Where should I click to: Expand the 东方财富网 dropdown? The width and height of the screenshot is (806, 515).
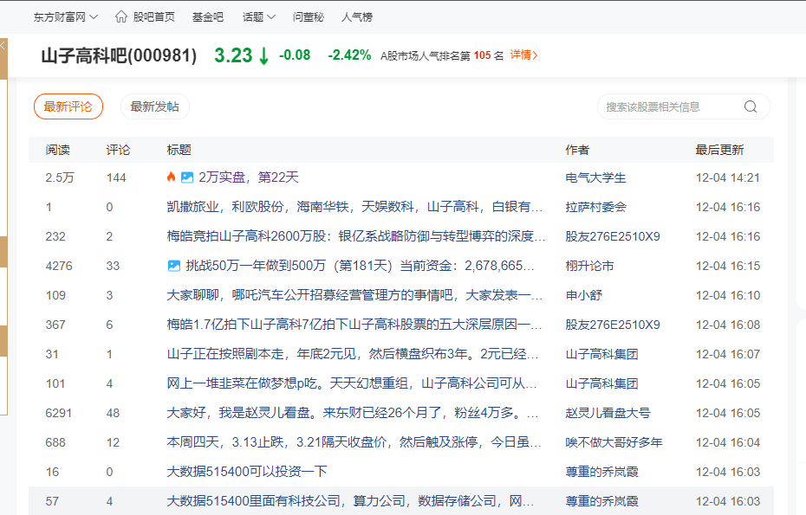[x=65, y=17]
